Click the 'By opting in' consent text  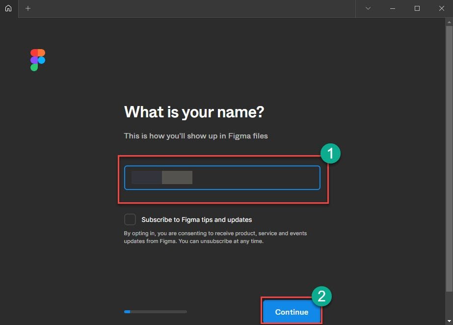pos(215,237)
